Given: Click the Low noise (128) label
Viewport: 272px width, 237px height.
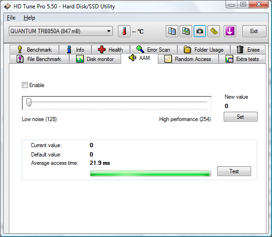Looking at the screenshot, I should point(39,119).
